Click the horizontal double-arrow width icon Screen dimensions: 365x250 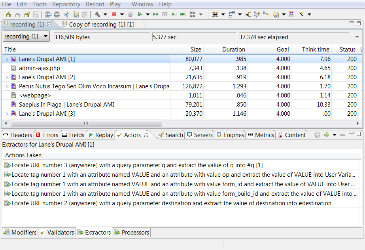tap(215, 14)
